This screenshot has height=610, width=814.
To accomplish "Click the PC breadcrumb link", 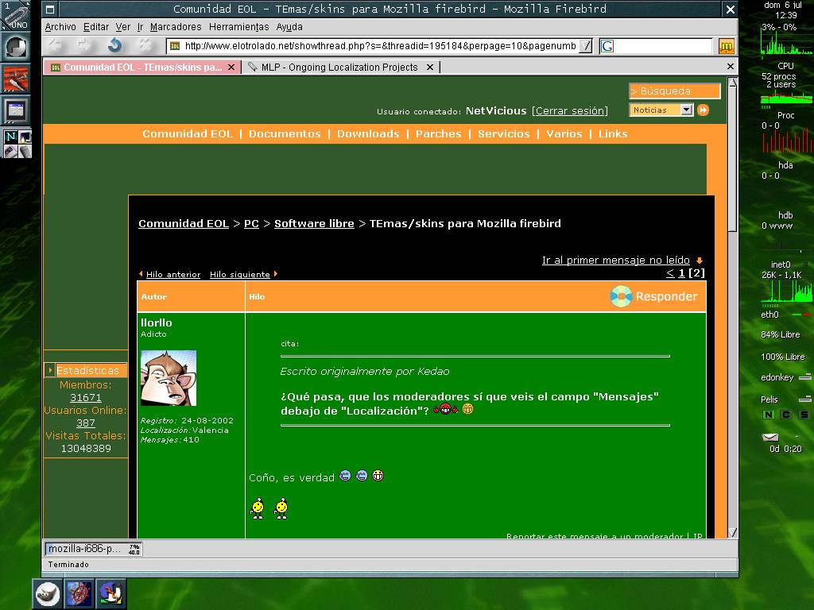I will (251, 223).
